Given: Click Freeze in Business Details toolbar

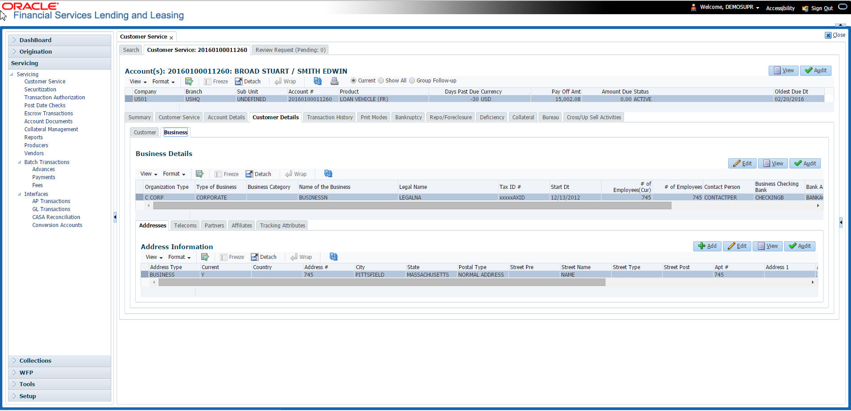Looking at the screenshot, I should (x=226, y=174).
